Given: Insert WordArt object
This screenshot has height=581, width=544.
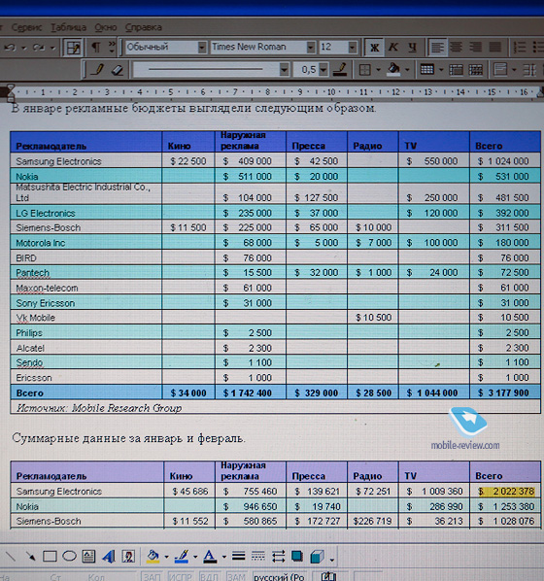Looking at the screenshot, I should [x=109, y=556].
